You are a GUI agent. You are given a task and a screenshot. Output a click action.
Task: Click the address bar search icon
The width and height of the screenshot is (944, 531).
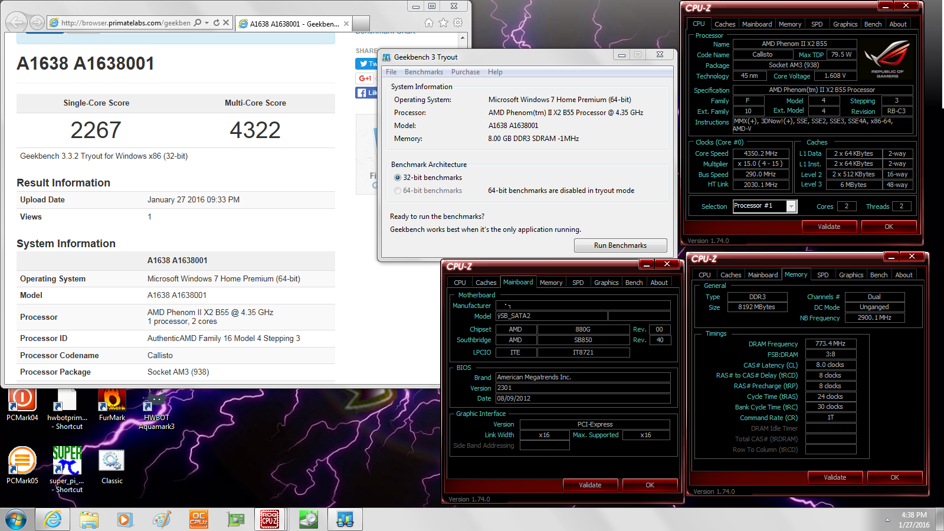[198, 23]
